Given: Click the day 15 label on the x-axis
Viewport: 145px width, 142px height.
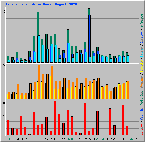Looking at the screenshot, I should pos(68,139).
